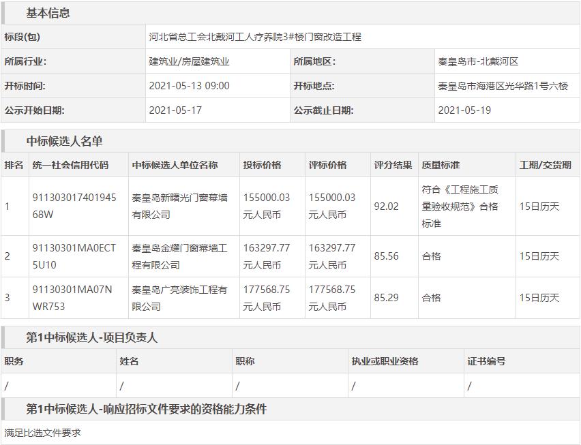Click the 评分结果 column header
This screenshot has height=445, width=581.
point(393,165)
